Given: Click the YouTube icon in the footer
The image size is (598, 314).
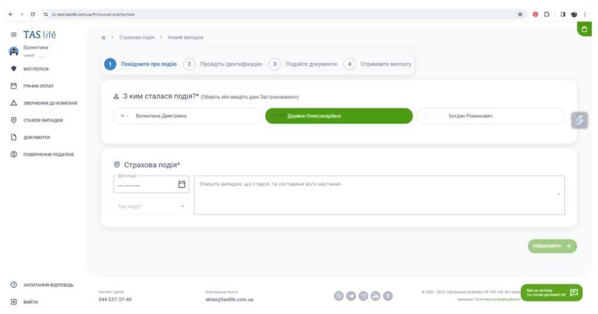Looking at the screenshot, I should click(x=375, y=295).
